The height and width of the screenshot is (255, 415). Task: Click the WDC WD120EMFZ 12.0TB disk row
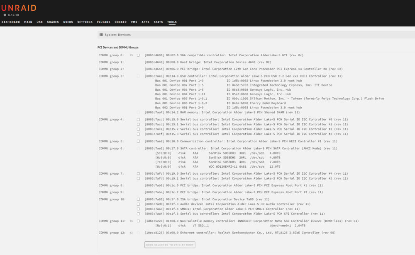pyautogui.click(x=217, y=166)
